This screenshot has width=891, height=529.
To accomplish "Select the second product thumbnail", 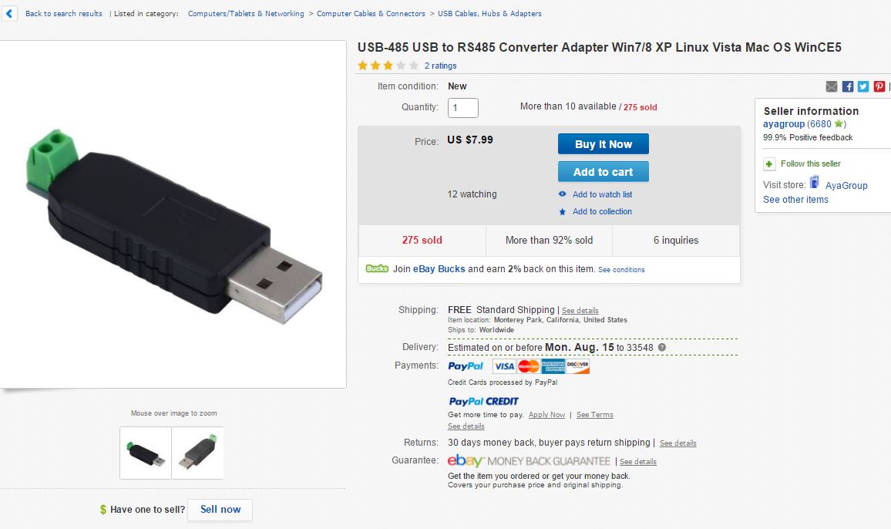I will [198, 453].
